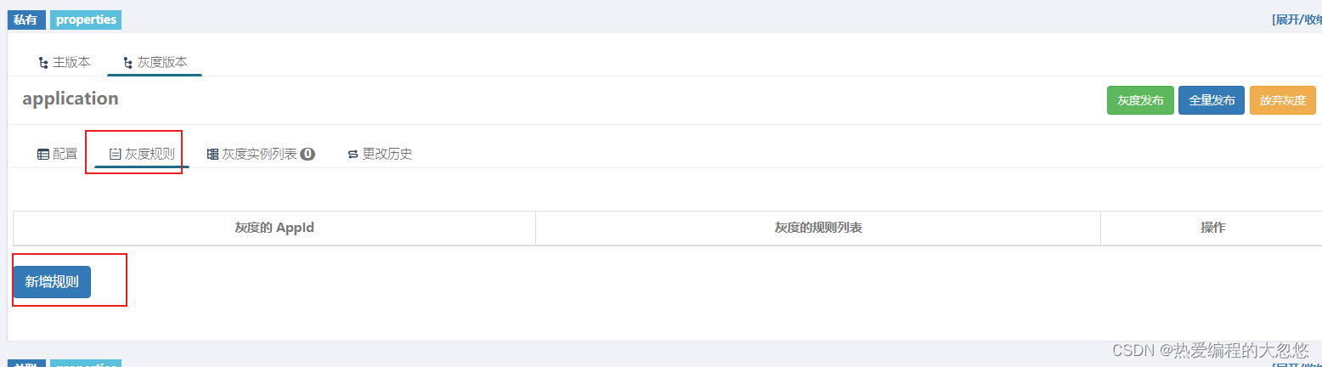Toggle the top 展开/收缩 link
Viewport: 1322px width, 367px height.
pos(1297,20)
